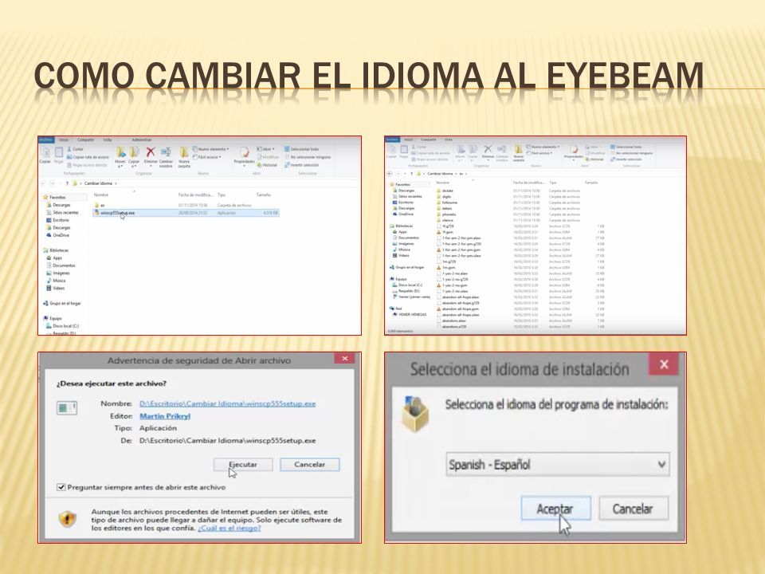The width and height of the screenshot is (765, 574).
Task: Select 'Sitios recientes' in Cambiar Idioma window sidebar
Action: [62, 212]
